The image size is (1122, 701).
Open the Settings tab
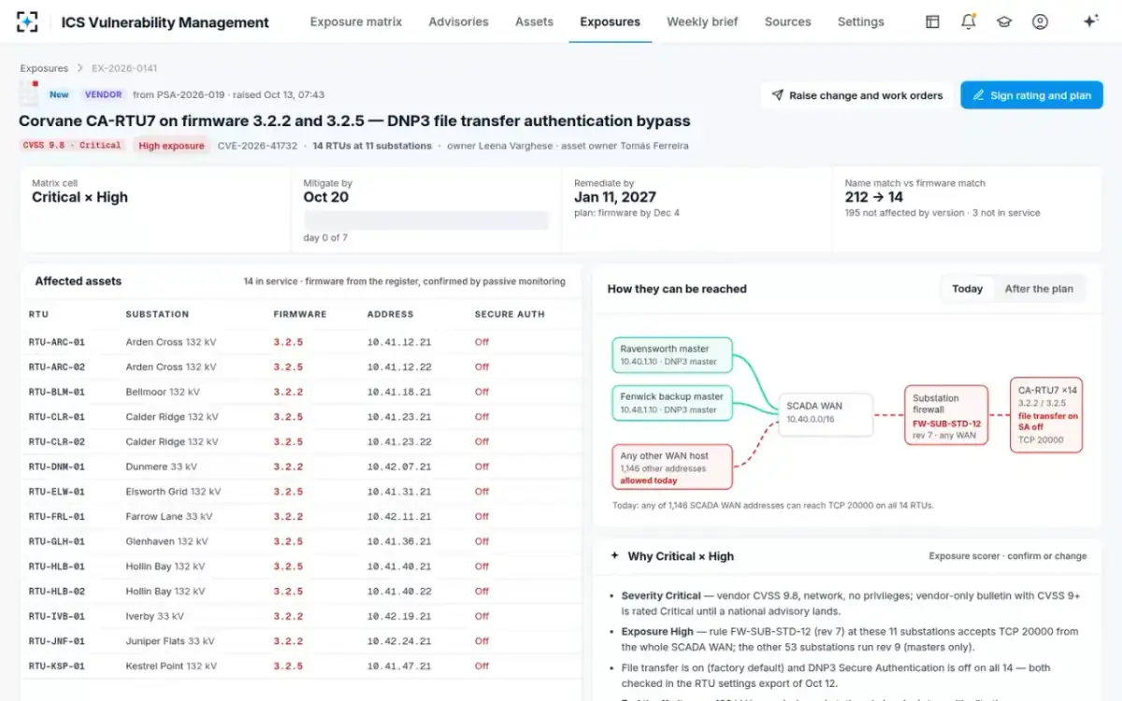pyautogui.click(x=860, y=21)
